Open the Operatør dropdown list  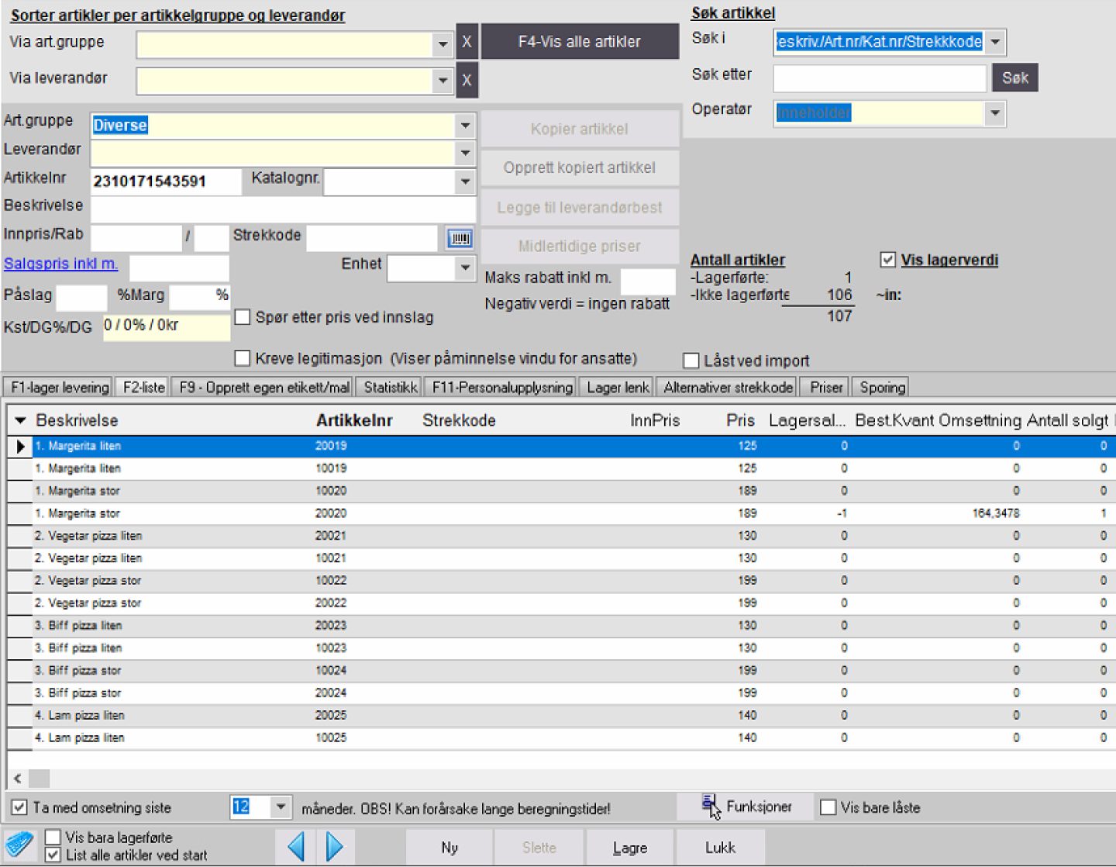coord(994,113)
